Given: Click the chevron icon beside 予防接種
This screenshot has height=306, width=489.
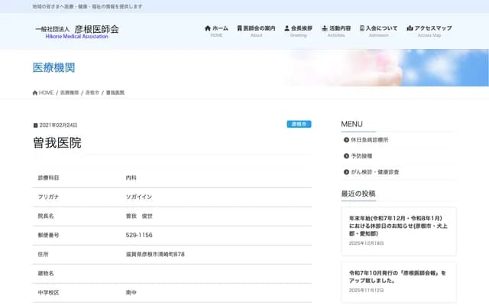Looking at the screenshot, I should (x=346, y=156).
